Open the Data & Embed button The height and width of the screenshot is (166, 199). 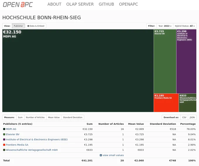[36, 26]
